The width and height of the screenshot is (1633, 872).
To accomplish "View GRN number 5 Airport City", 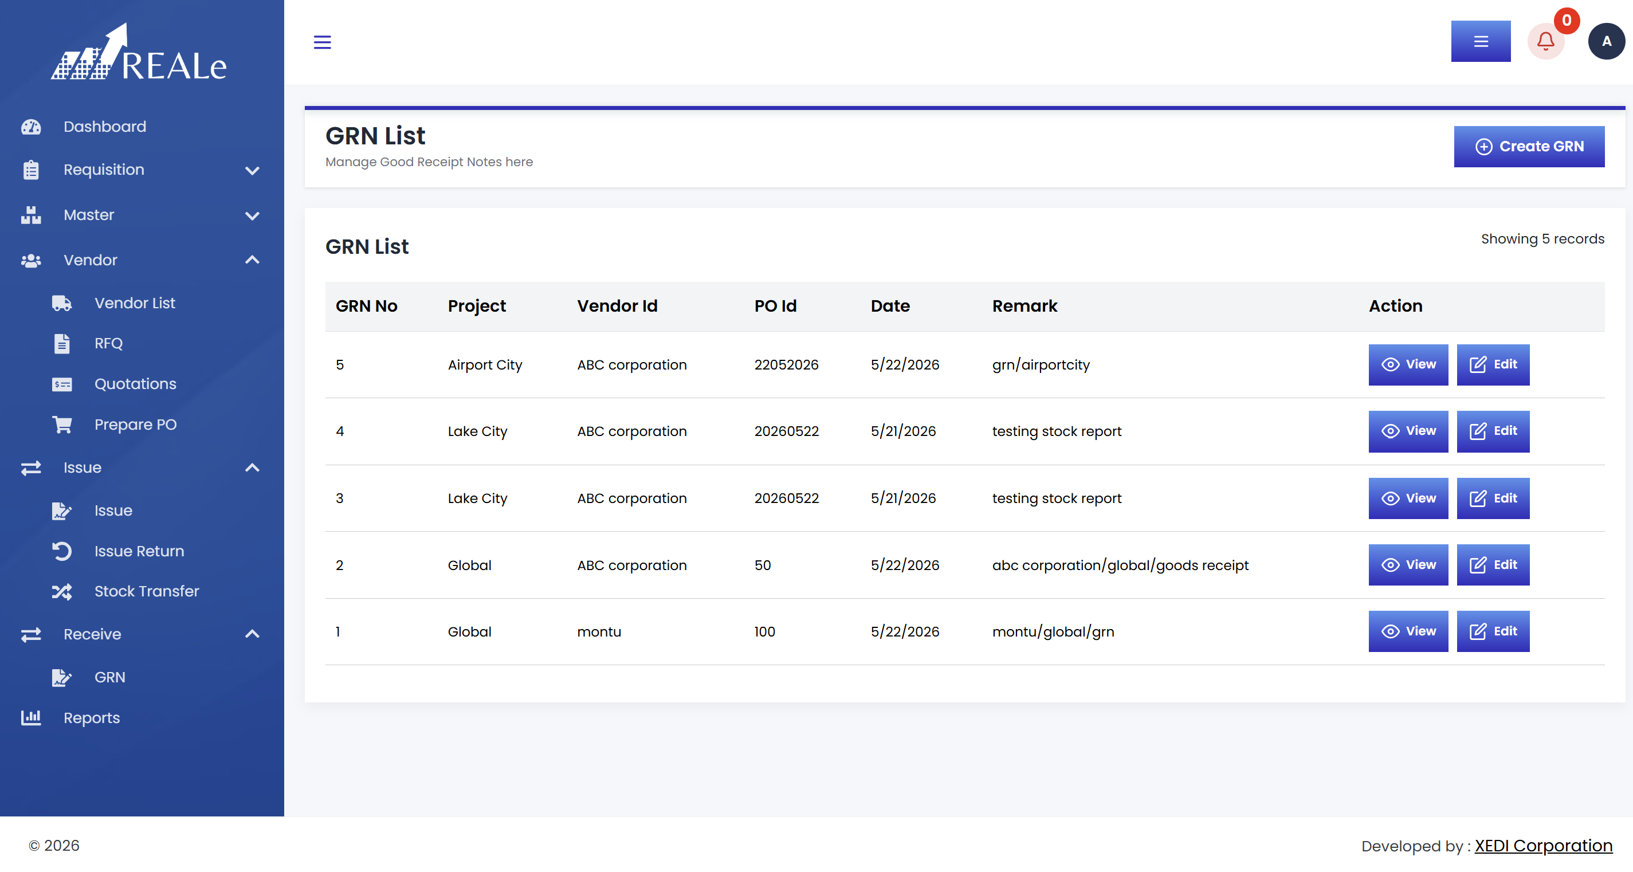I will [1408, 364].
